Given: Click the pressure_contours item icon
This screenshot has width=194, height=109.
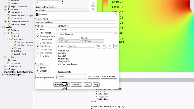Looking at the screenshot, I should 15,42.
